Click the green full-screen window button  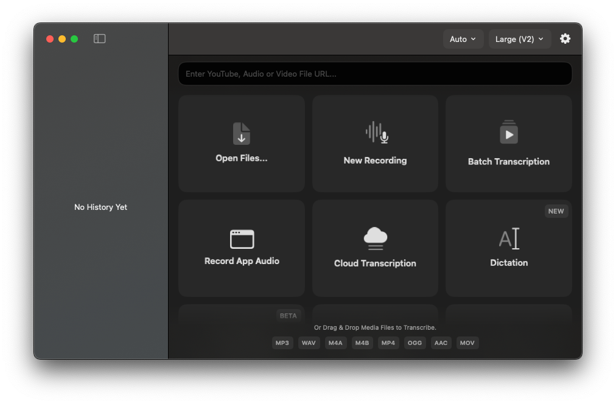74,39
